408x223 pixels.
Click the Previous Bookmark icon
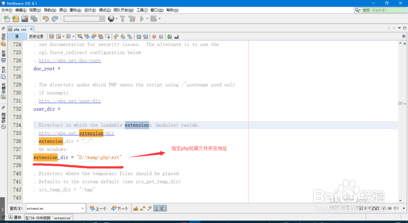pos(116,36)
